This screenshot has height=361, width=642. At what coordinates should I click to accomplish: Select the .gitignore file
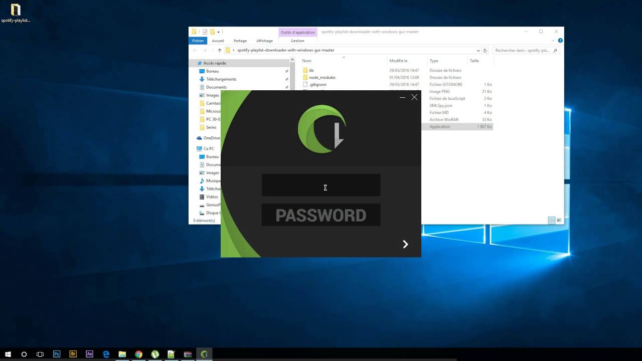(317, 85)
